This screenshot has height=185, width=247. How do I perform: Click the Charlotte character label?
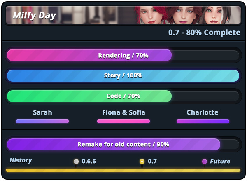203,112
